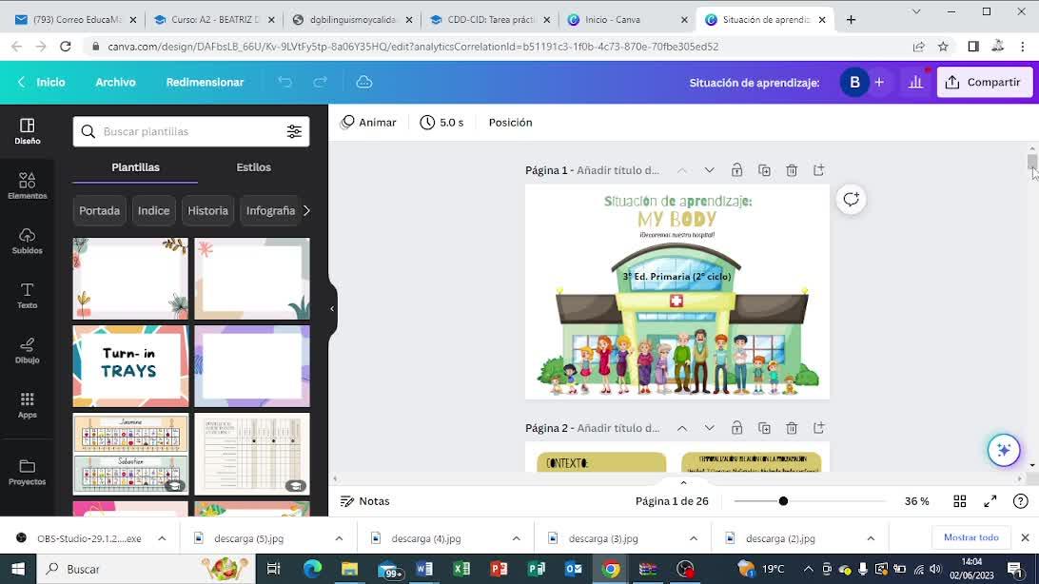
Task: Lock Página 2 with padlock icon
Action: coord(736,428)
